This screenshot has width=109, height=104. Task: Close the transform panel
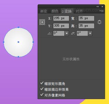102,7
